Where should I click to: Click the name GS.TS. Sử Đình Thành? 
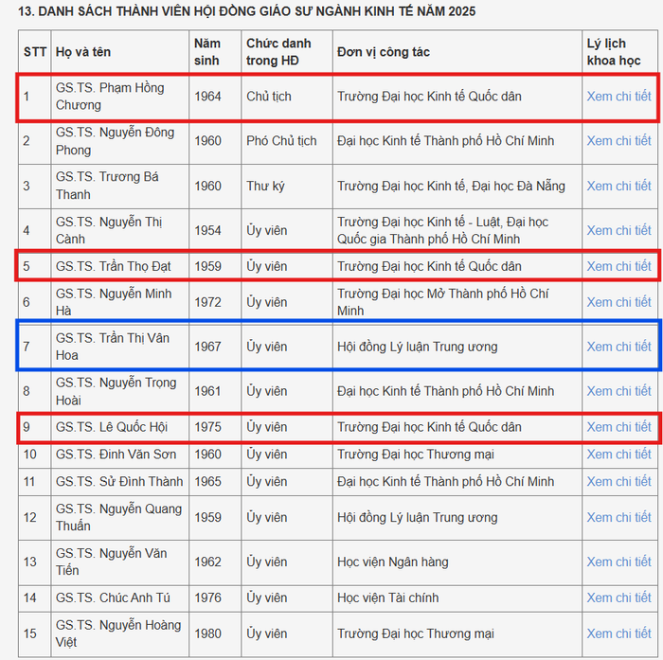click(x=119, y=482)
